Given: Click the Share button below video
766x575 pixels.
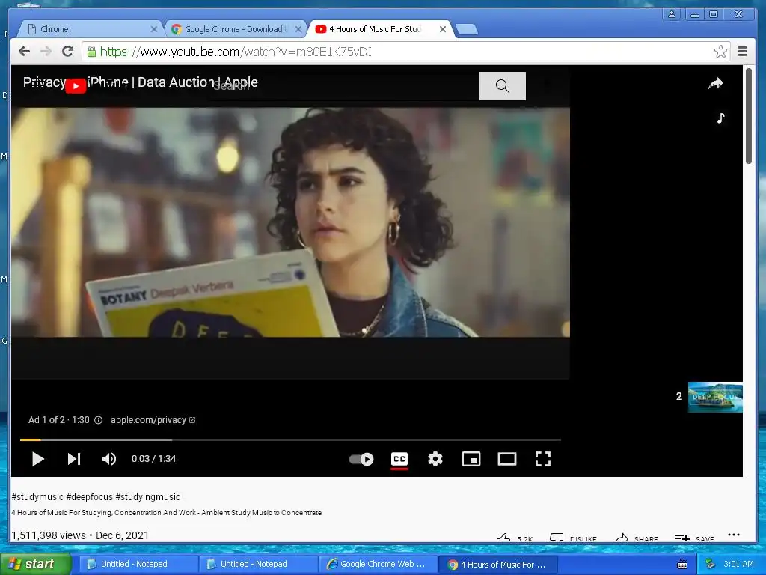Looking at the screenshot, I should (x=636, y=538).
